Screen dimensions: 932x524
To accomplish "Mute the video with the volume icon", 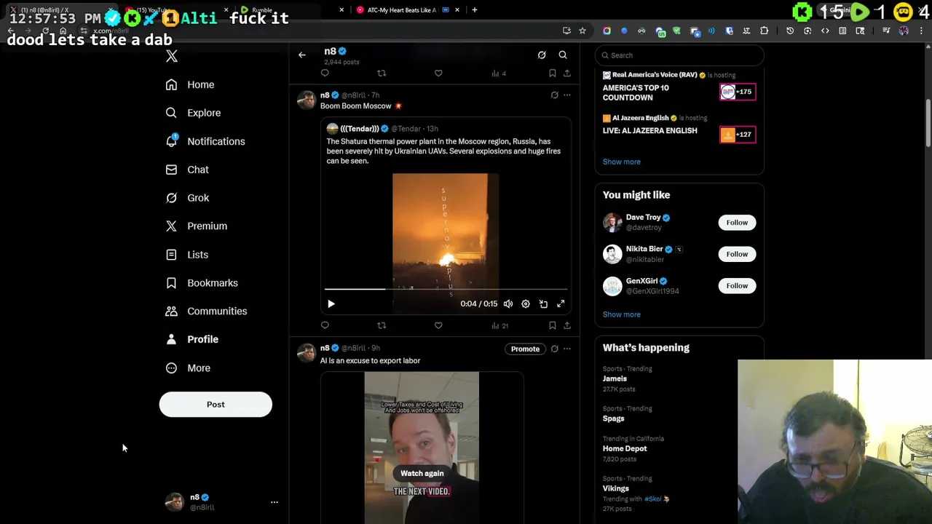I will [508, 304].
